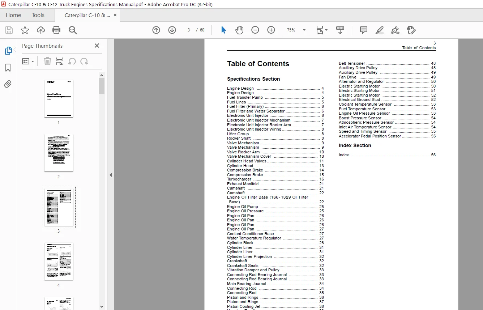483x310 pixels.
Task: Click the Alternator and Regulator entry
Action: [x=387, y=82]
